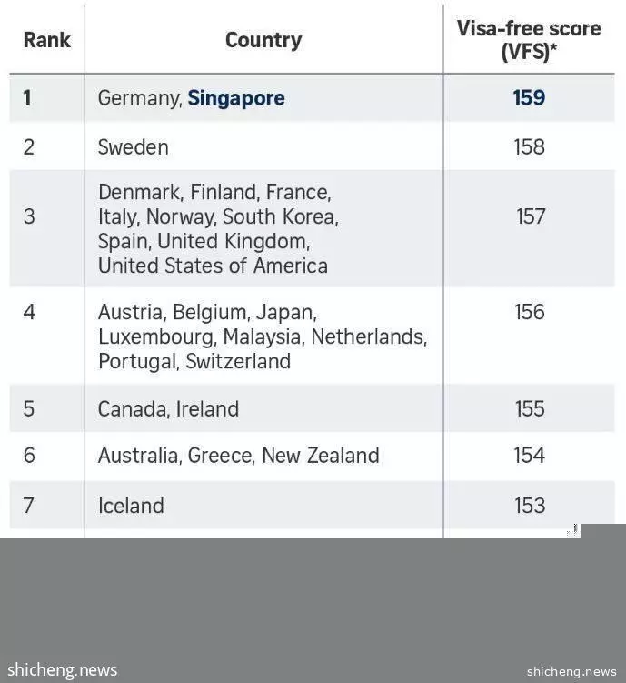
Task: Click the Visa-free score (VFS) header
Action: [529, 40]
